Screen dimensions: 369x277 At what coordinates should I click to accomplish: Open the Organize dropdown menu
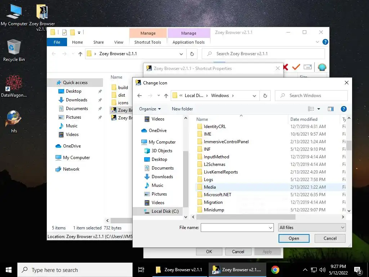pos(150,109)
